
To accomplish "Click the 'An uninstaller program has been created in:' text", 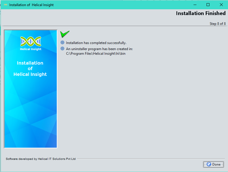I will click(x=99, y=49).
